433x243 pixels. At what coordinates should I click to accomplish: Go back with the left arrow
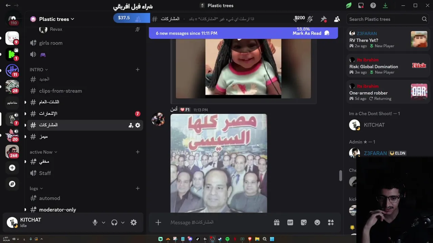pos(8,5)
